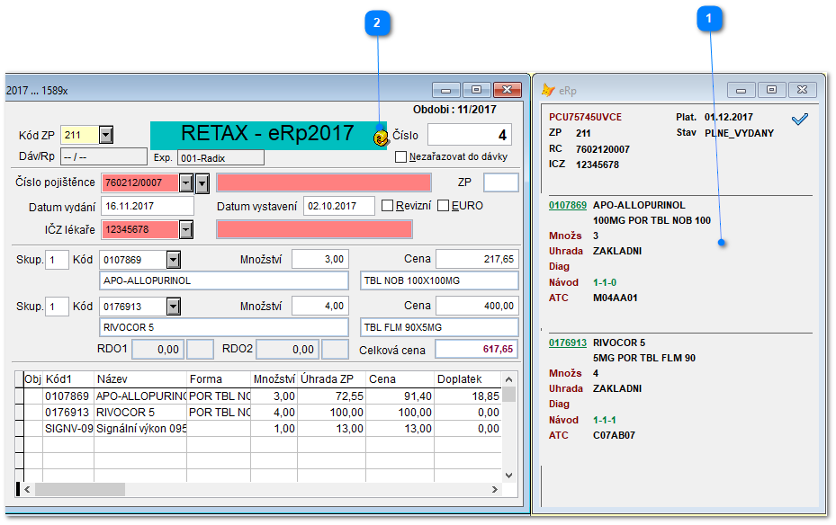Click the Datum vydání field

[148, 206]
